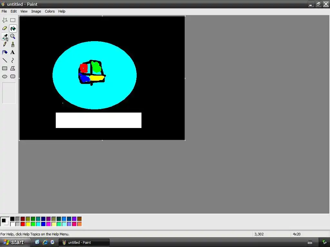Pick the bright yellow color swatch

[x=28, y=224]
